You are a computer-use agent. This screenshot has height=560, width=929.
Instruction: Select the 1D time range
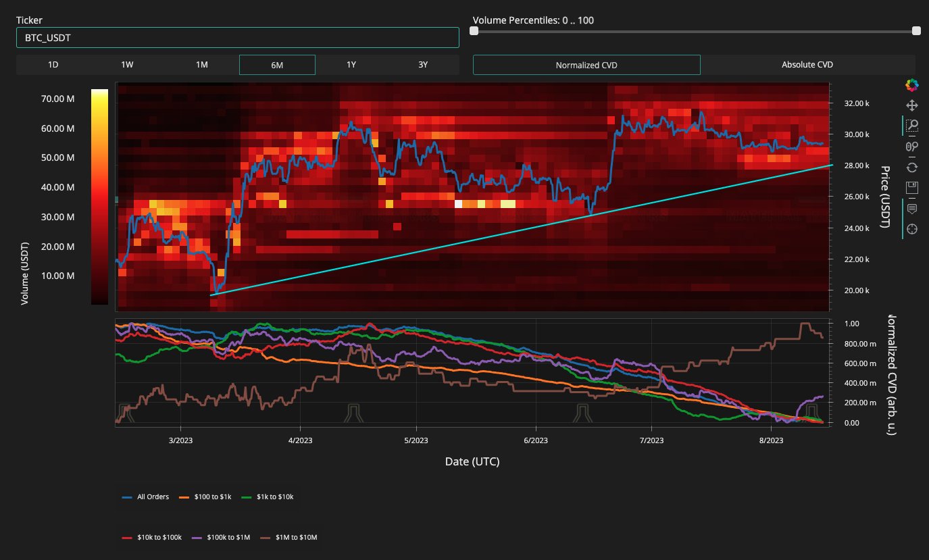pyautogui.click(x=53, y=64)
